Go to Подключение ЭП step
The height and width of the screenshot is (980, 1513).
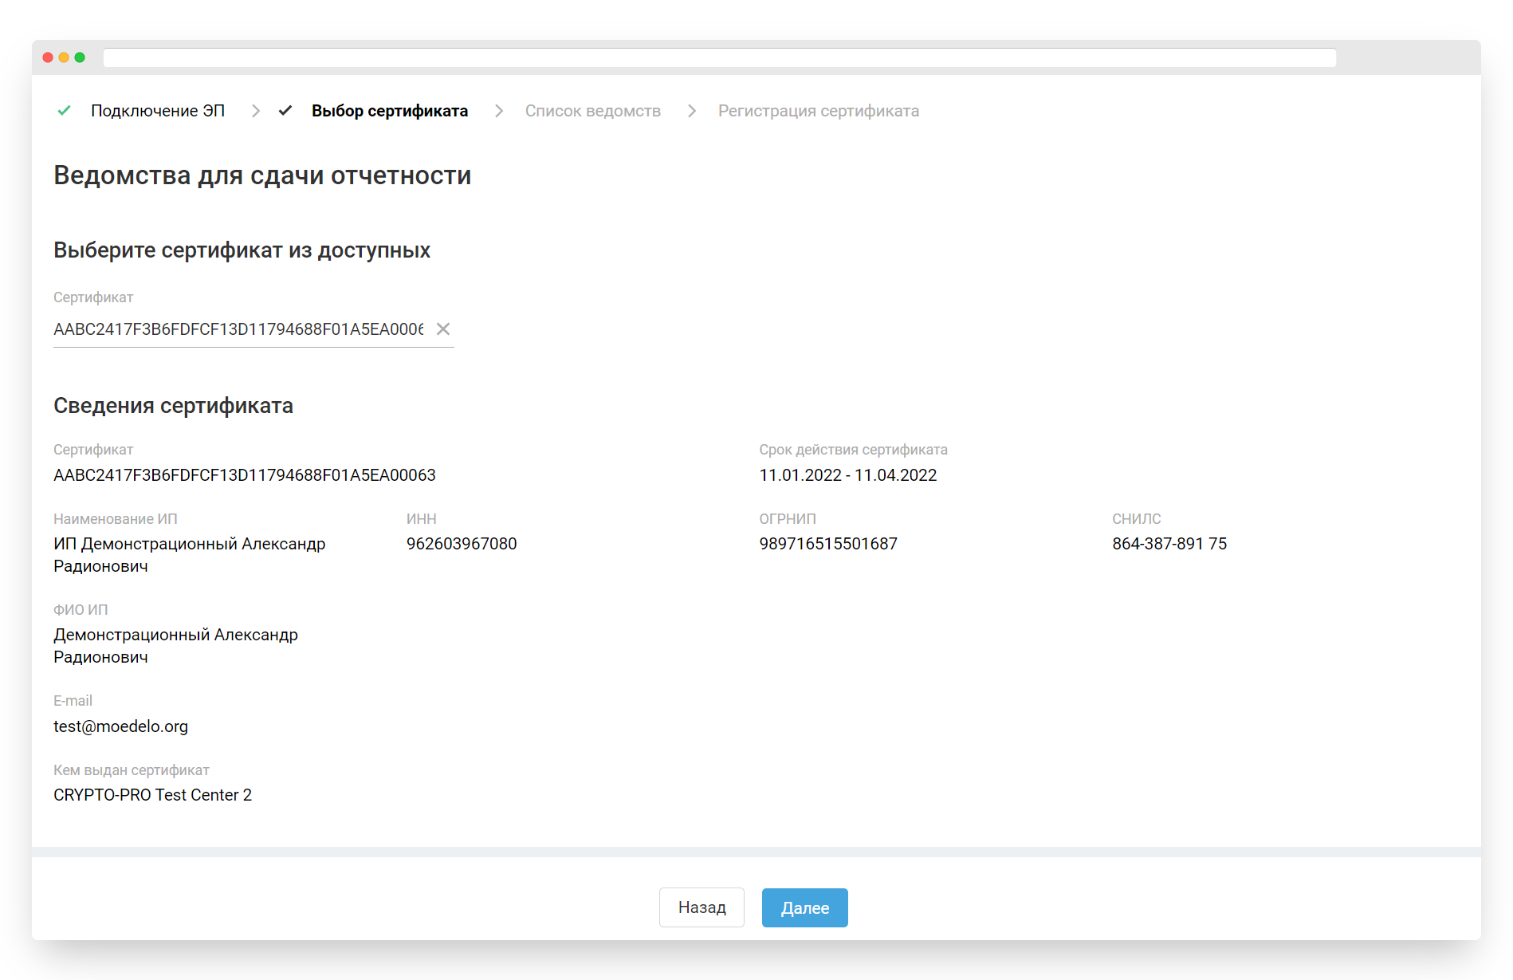tap(158, 111)
